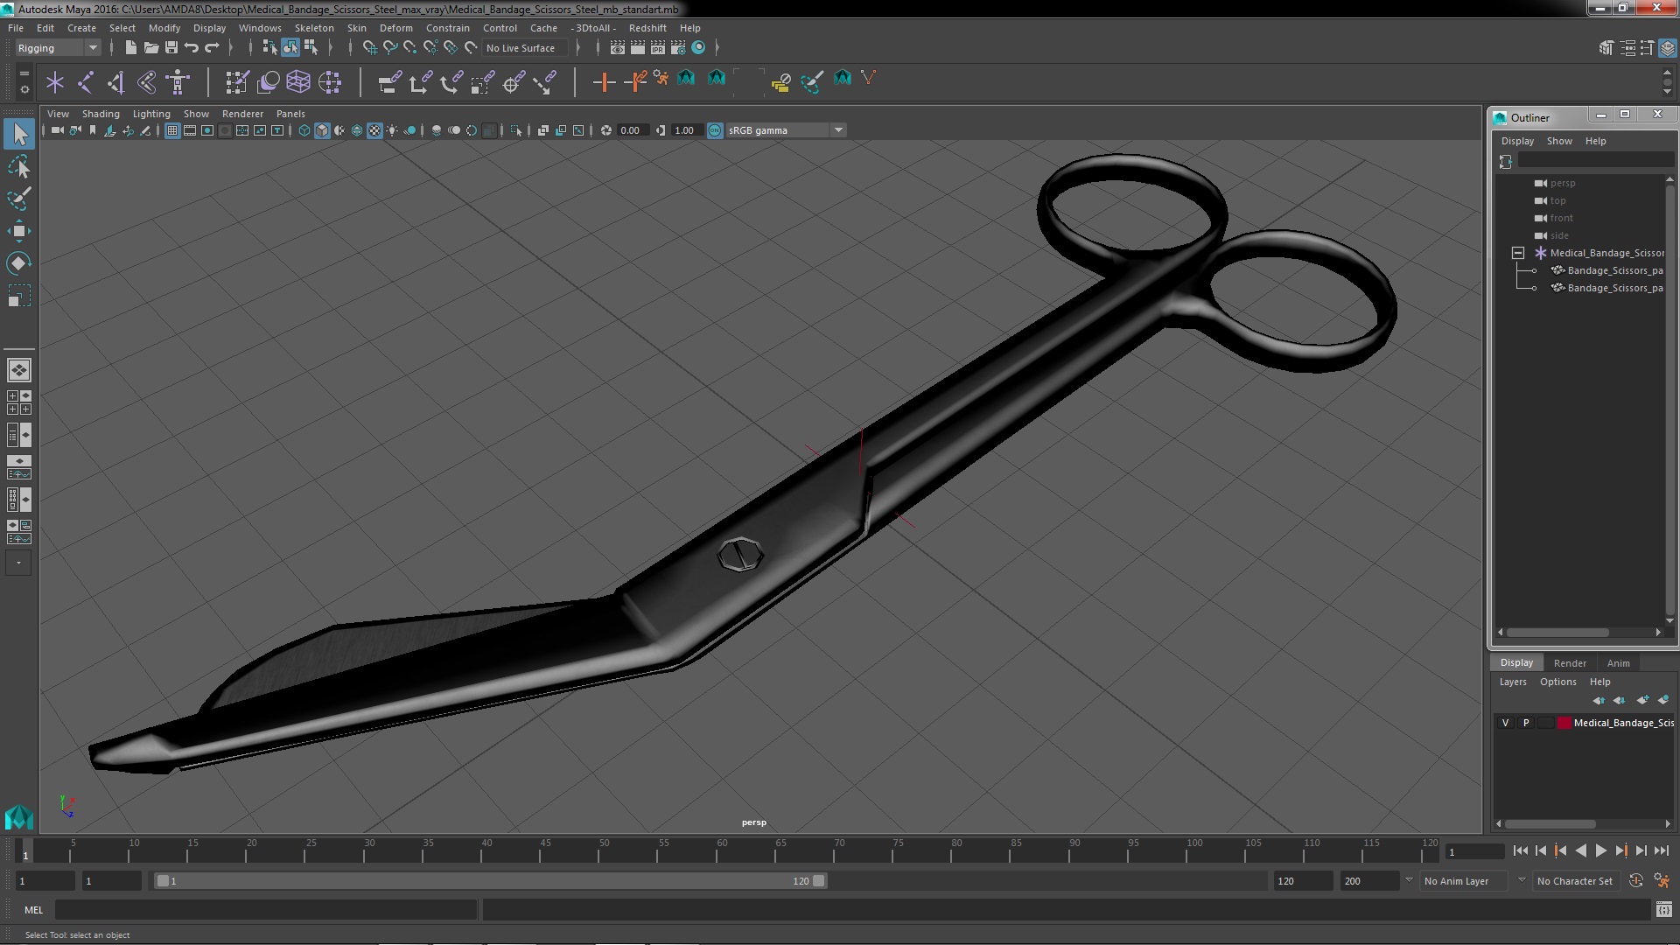Toggle sRGB gamma view transform icon
Image resolution: width=1680 pixels, height=945 pixels.
coord(715,130)
